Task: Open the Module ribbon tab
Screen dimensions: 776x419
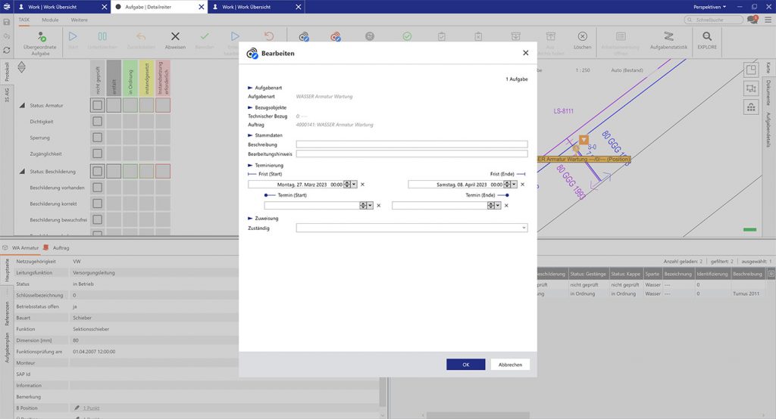Action: coord(50,20)
